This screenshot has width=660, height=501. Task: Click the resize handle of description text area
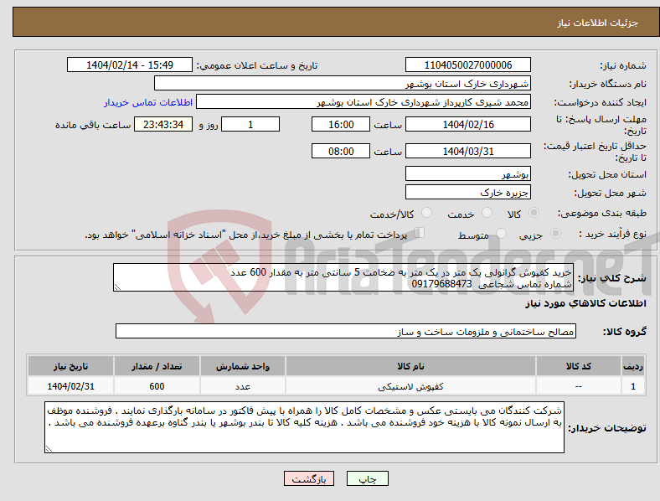117,287
